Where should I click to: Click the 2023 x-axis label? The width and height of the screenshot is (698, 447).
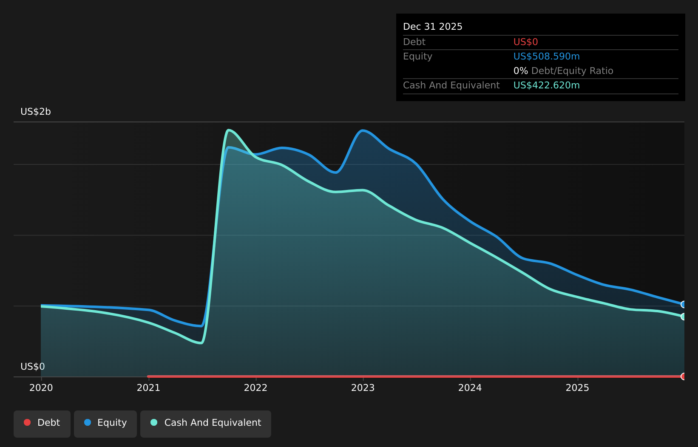click(x=363, y=388)
